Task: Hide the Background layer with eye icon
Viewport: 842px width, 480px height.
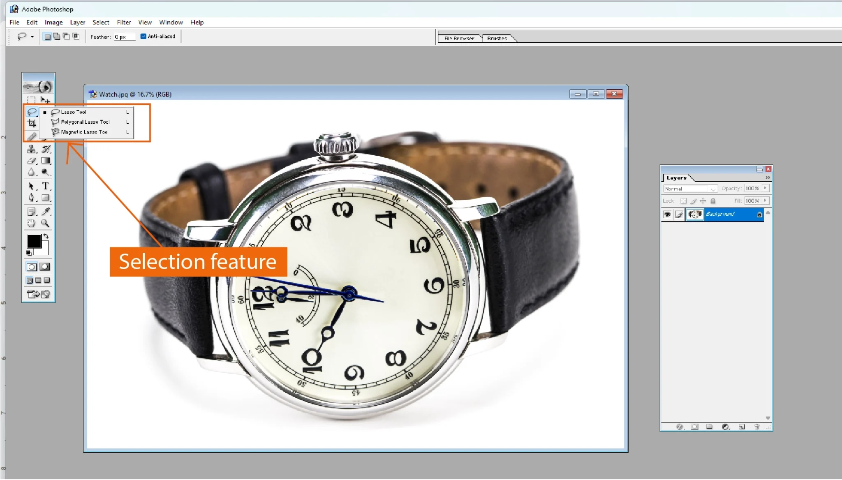Action: 667,214
